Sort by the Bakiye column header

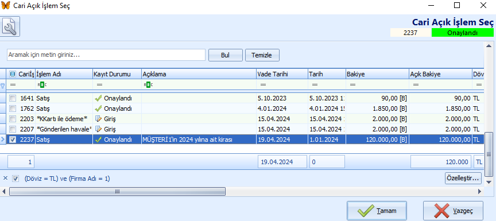(377, 74)
